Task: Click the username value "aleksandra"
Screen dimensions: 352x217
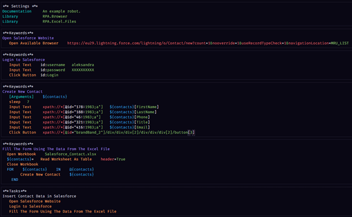Action: (83, 65)
